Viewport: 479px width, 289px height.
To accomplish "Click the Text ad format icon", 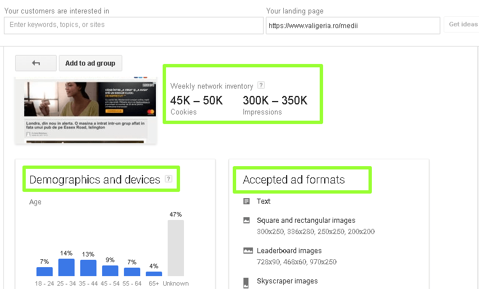I will point(246,201).
